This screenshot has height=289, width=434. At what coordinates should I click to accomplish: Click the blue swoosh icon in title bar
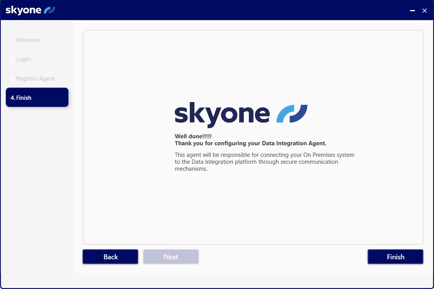[49, 10]
